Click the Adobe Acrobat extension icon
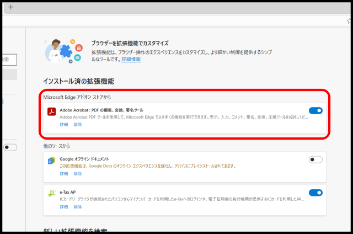This screenshot has height=234, width=353. point(51,111)
